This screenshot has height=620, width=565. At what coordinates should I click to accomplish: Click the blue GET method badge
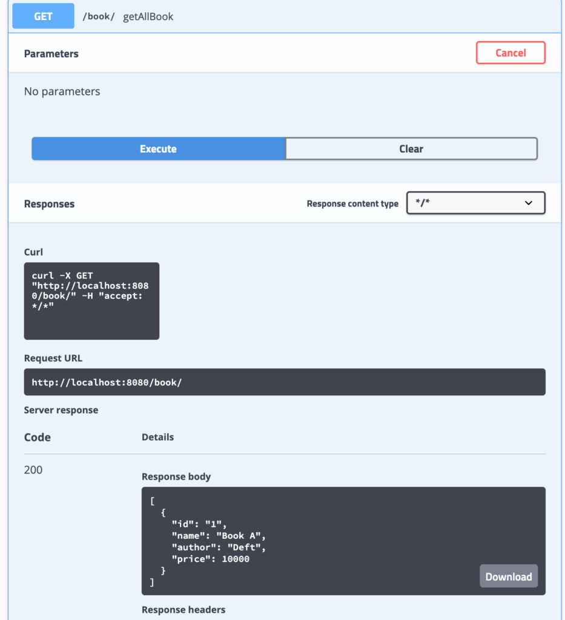(x=42, y=16)
